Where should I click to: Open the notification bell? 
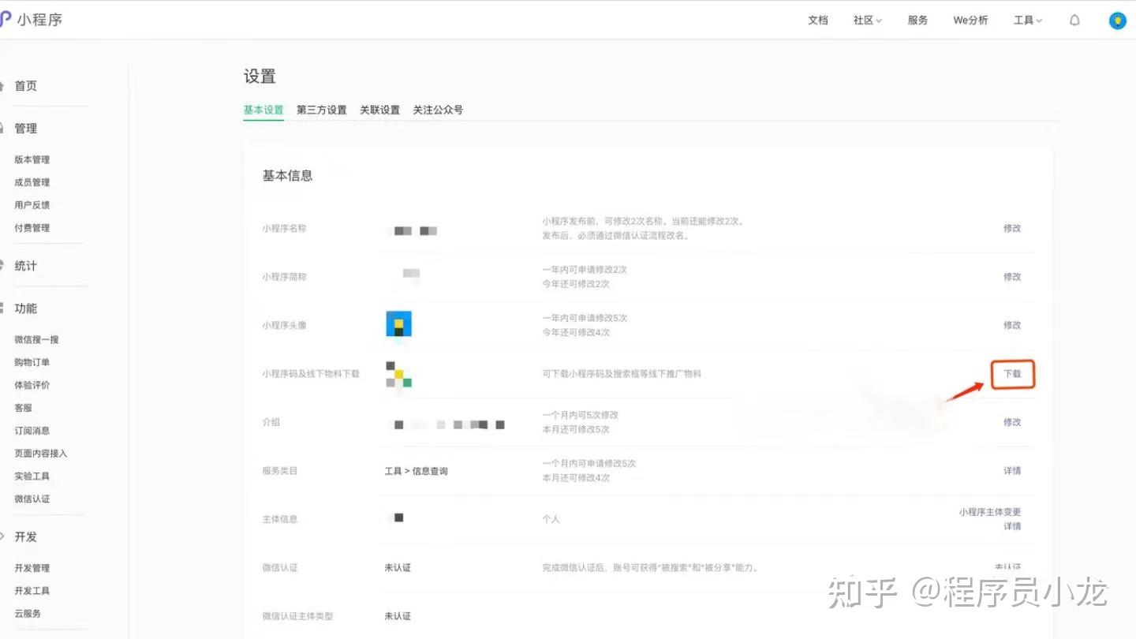pos(1074,21)
